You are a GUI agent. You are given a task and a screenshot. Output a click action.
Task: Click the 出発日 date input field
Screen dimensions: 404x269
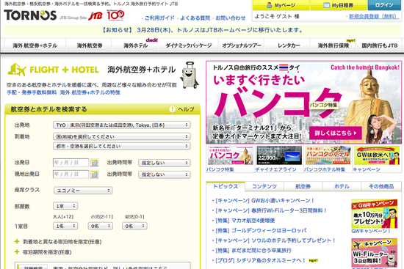click(x=71, y=163)
